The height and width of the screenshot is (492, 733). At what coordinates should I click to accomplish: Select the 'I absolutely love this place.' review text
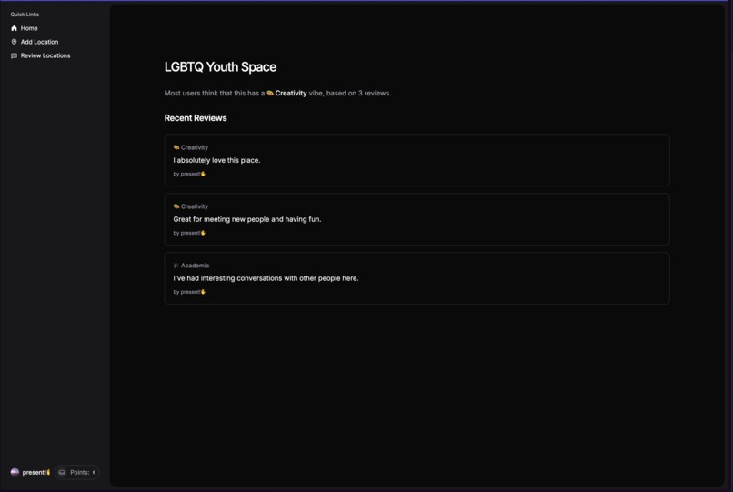click(216, 160)
